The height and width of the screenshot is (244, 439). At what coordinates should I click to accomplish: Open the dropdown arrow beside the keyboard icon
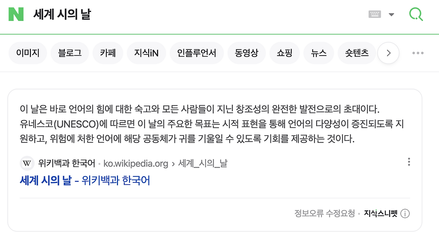[x=391, y=14]
